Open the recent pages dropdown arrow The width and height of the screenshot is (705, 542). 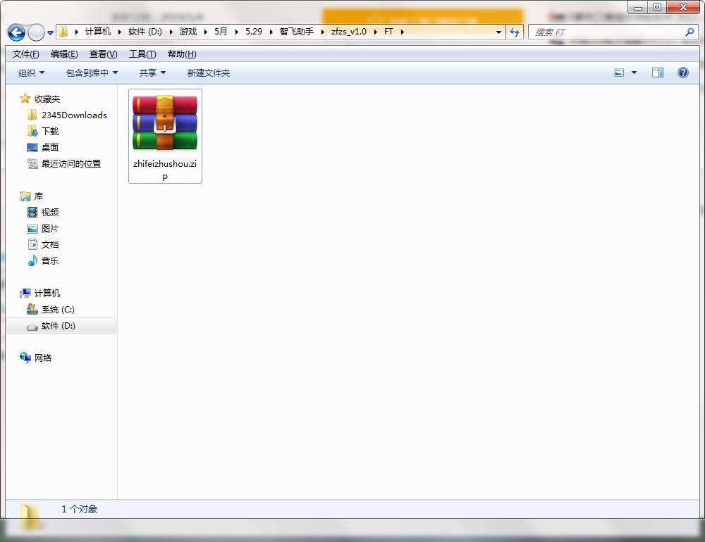click(x=50, y=33)
